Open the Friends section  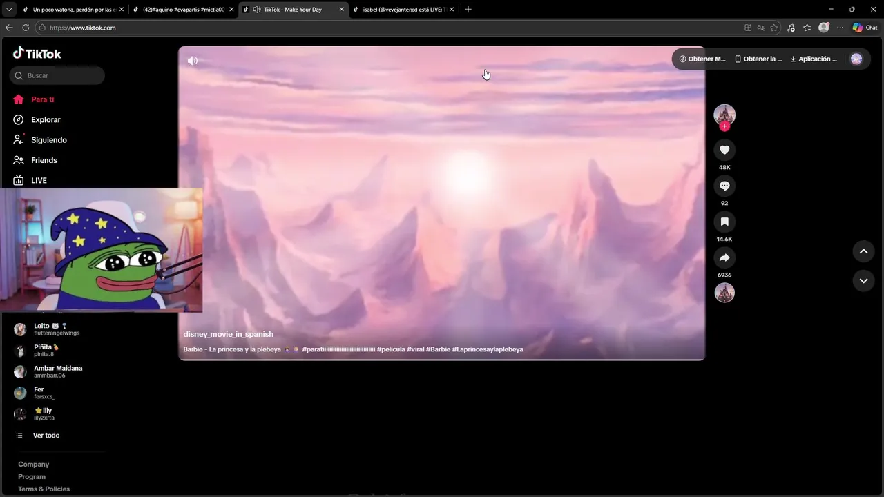point(44,160)
